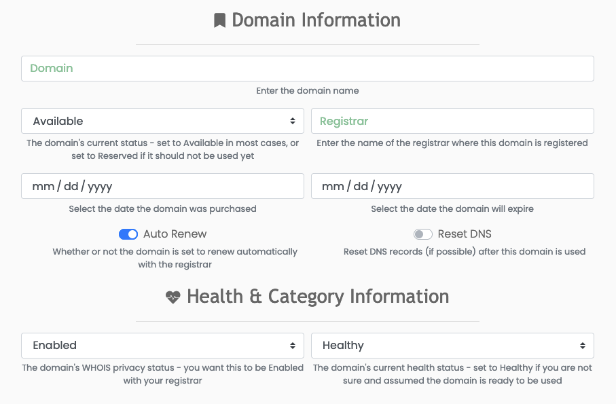Open the WHOIS privacy Enabled dropdown

pyautogui.click(x=162, y=346)
